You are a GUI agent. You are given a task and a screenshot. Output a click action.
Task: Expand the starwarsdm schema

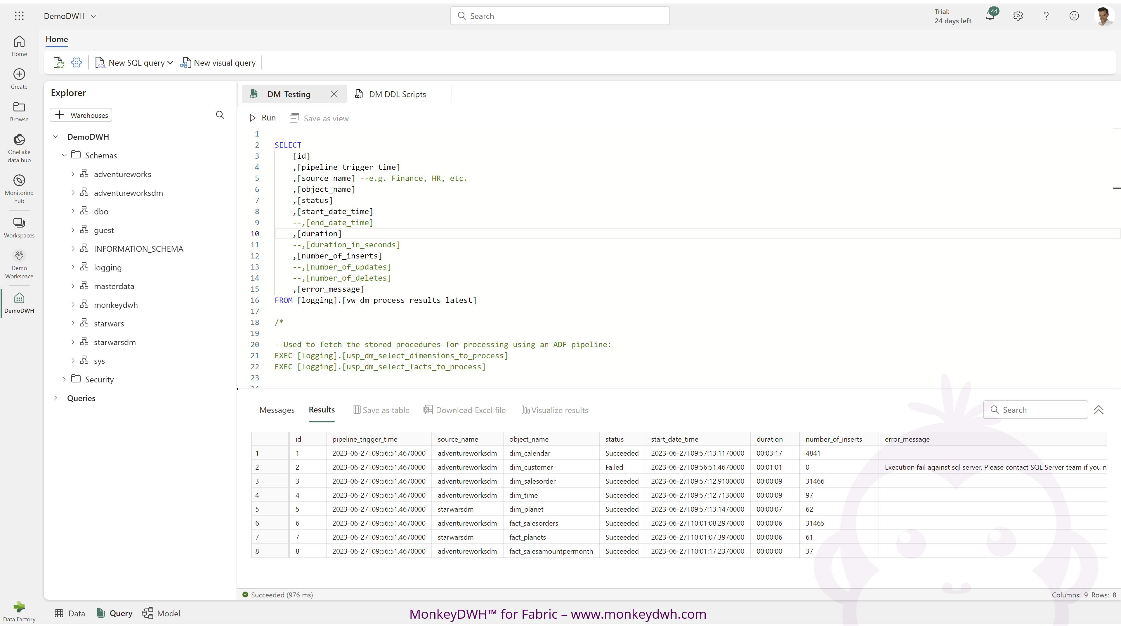73,342
